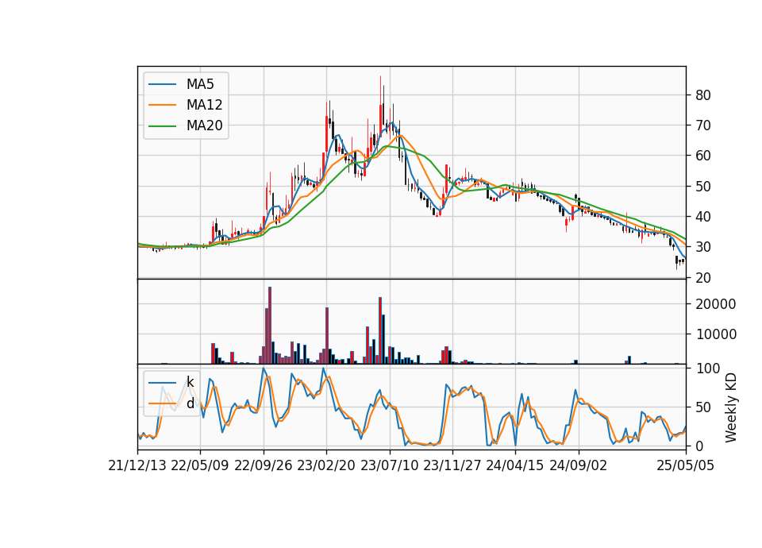
Task: Click the orange MA12 legend line sample
Action: [162, 105]
